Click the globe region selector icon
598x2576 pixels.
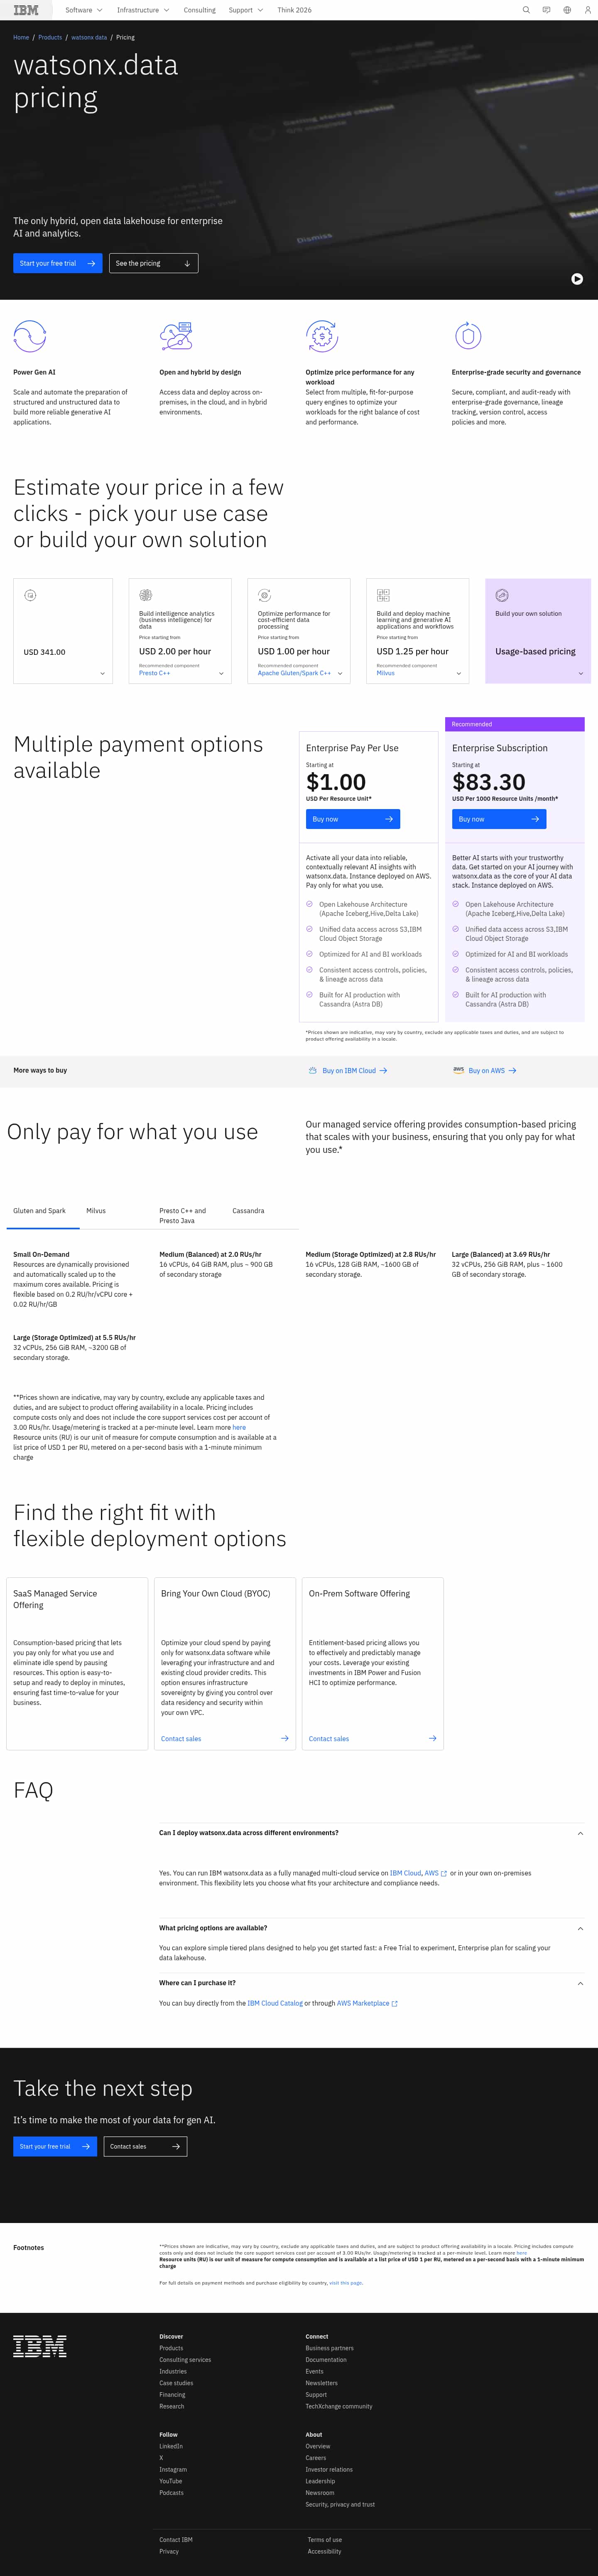[567, 10]
